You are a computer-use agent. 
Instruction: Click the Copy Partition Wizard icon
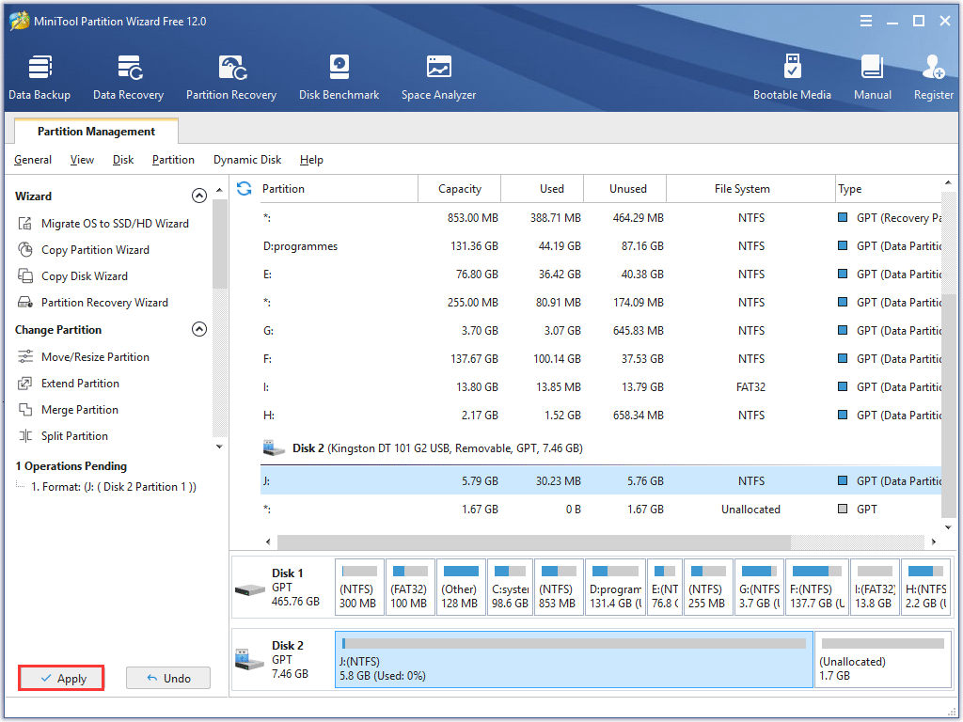point(25,250)
